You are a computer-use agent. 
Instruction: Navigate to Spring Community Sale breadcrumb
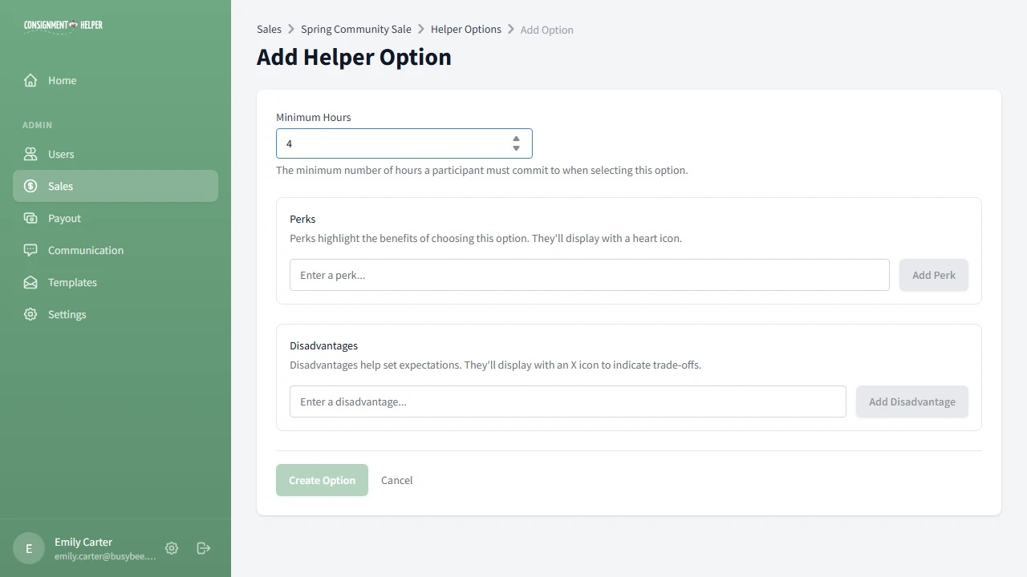[x=355, y=29]
